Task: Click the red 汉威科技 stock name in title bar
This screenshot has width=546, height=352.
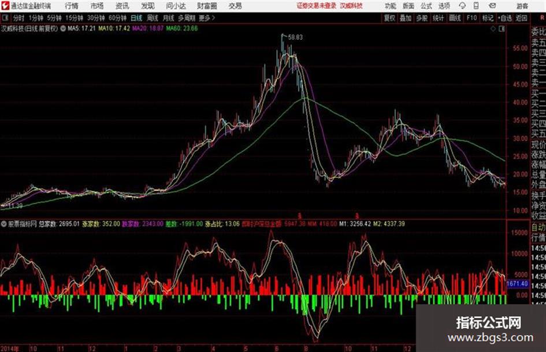Action: (351, 6)
